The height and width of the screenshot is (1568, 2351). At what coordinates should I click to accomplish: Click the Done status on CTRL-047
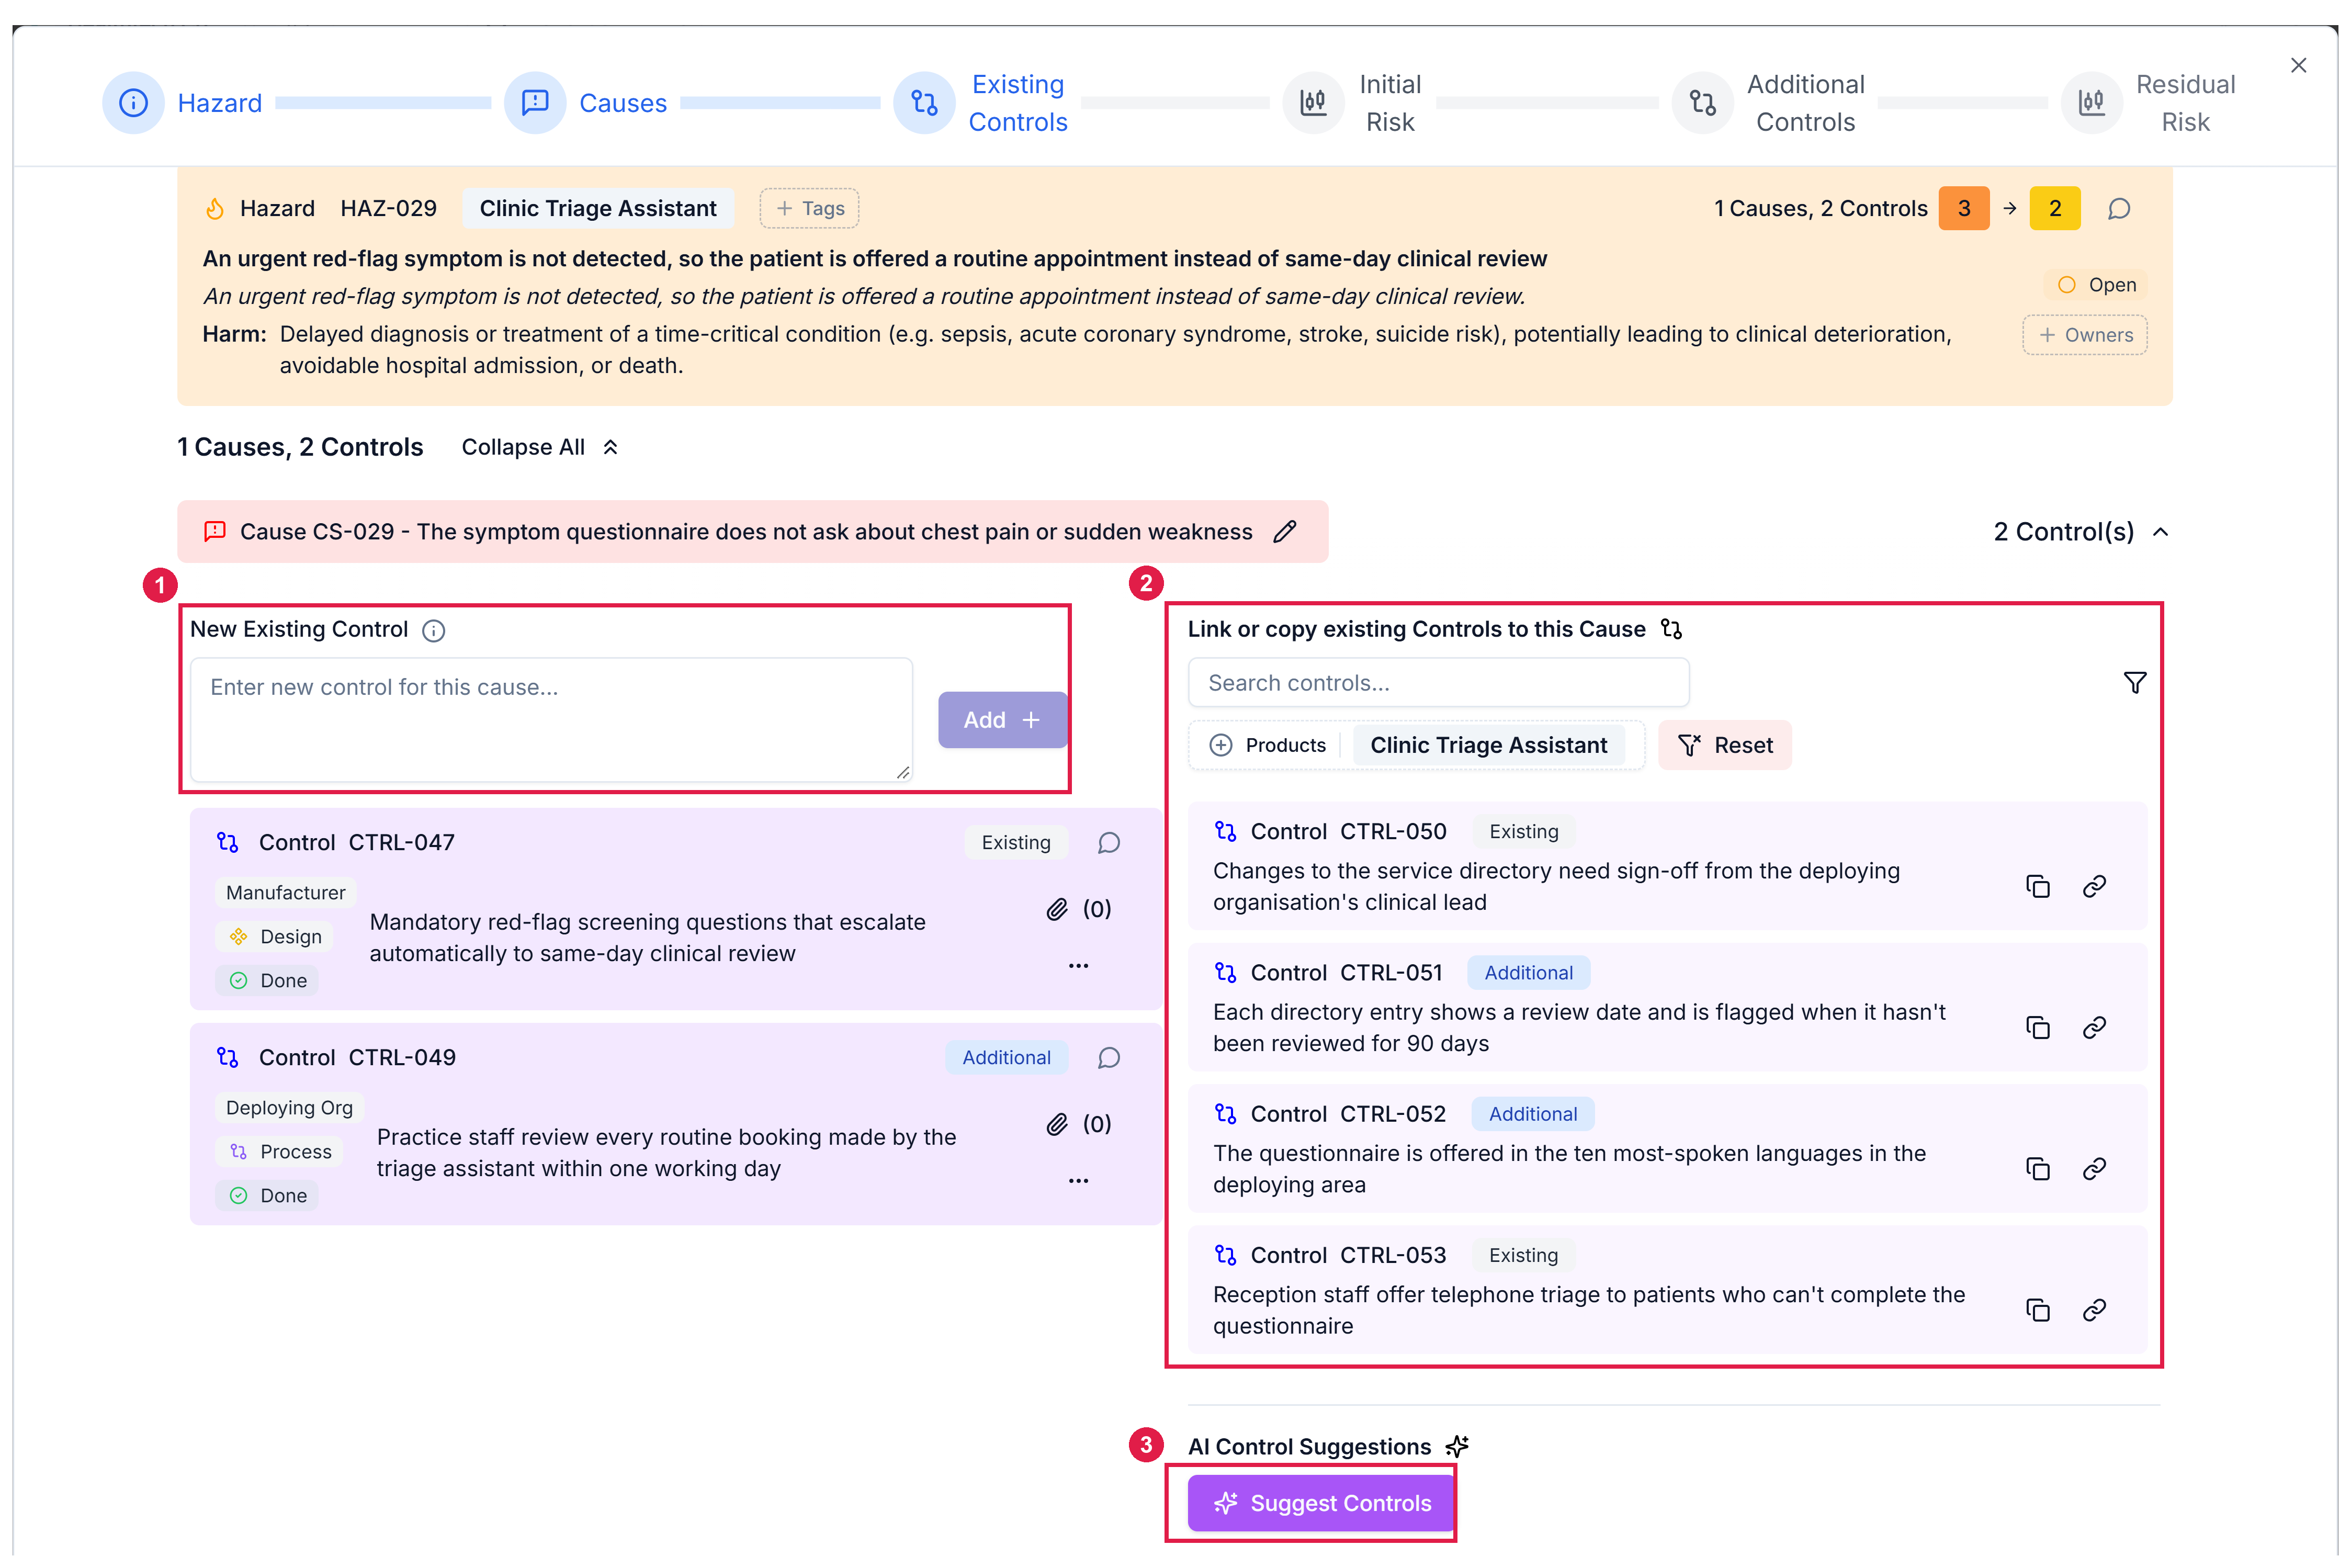pyautogui.click(x=267, y=981)
